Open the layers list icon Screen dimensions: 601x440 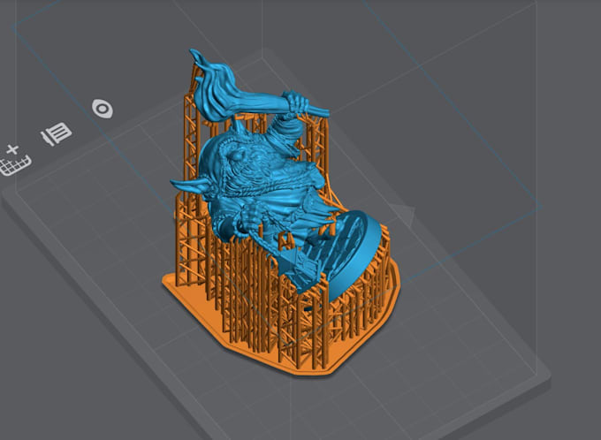[57, 133]
